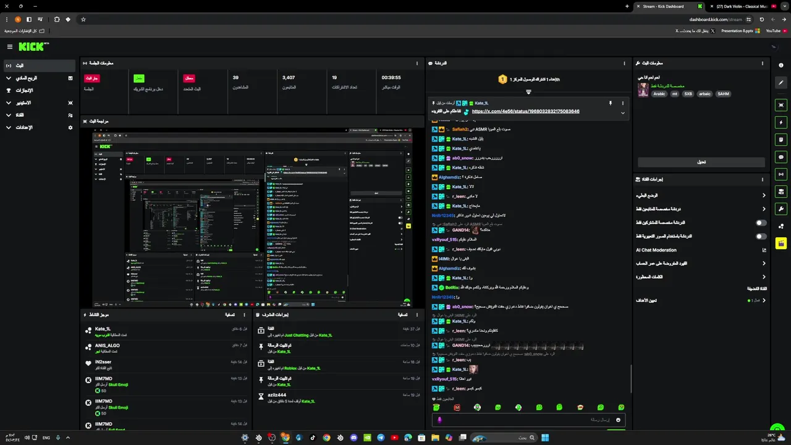This screenshot has width=791, height=445.
Task: Open followers-only chat setting row
Action: 701,209
